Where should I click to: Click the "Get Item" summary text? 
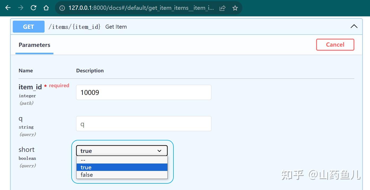pyautogui.click(x=116, y=27)
